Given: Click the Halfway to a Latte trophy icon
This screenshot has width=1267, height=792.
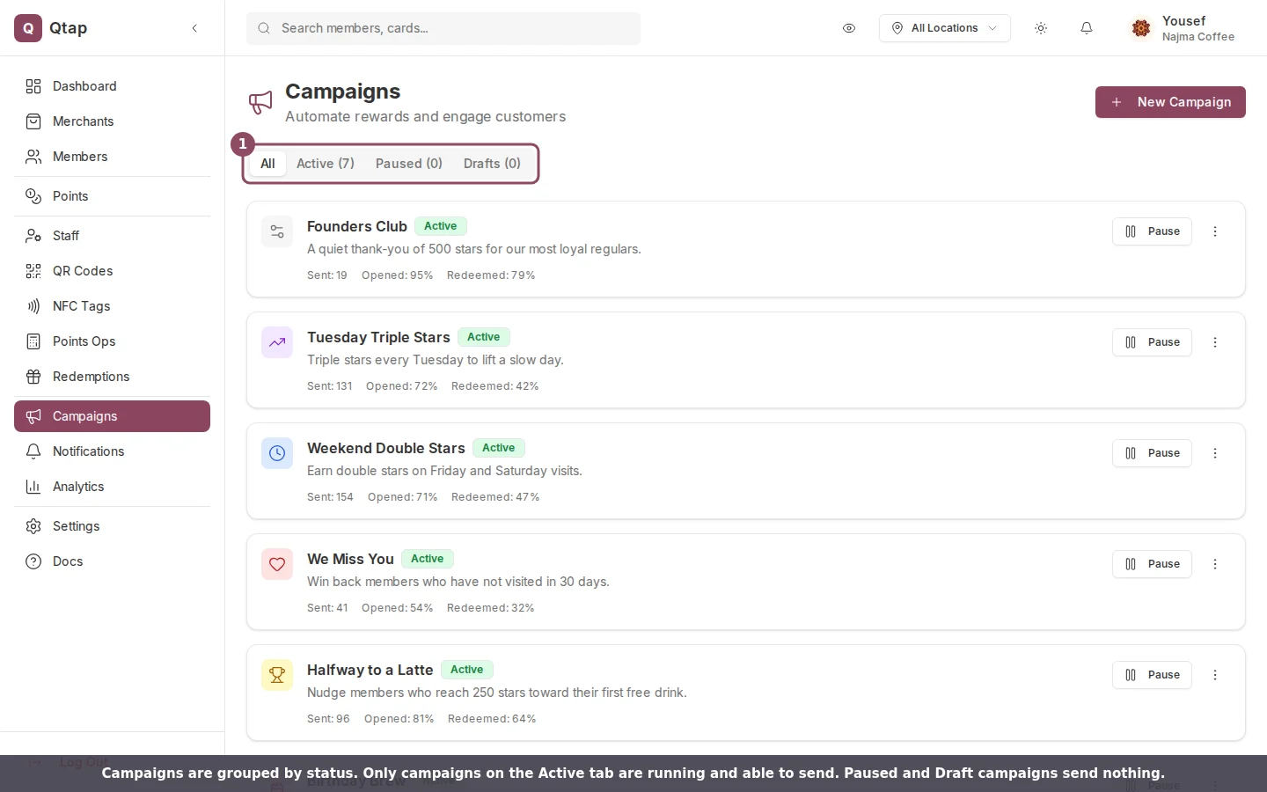Looking at the screenshot, I should [277, 676].
